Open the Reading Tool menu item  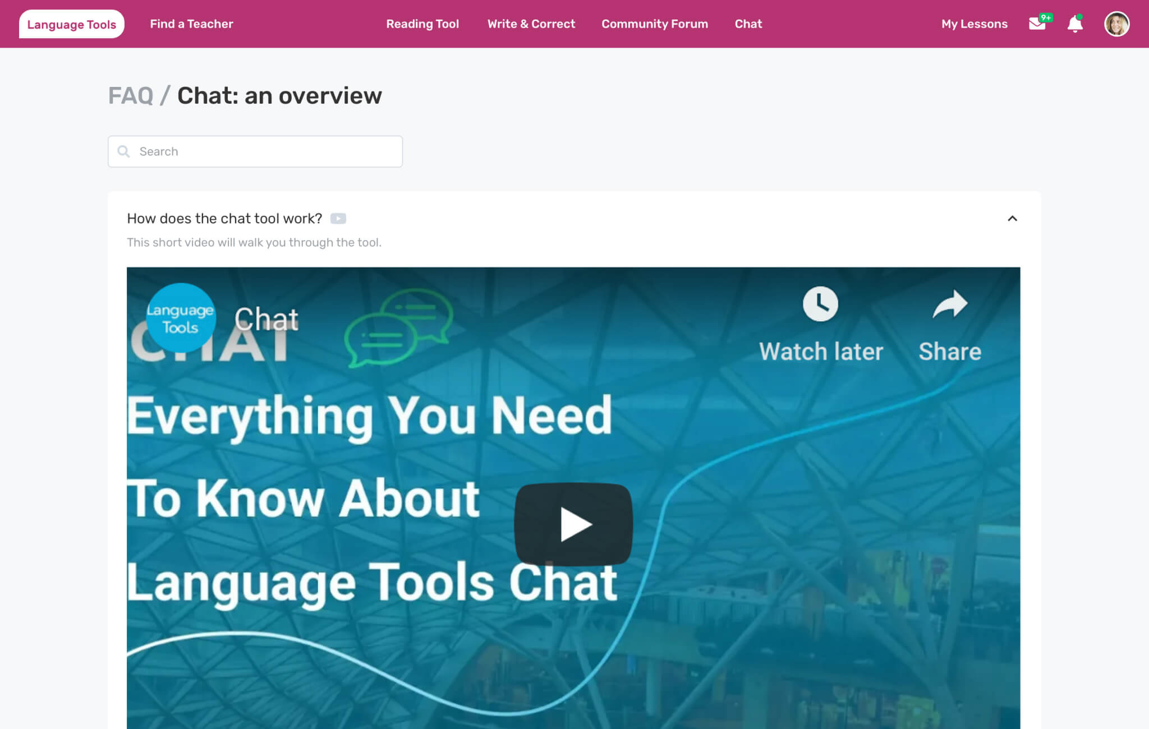click(422, 24)
